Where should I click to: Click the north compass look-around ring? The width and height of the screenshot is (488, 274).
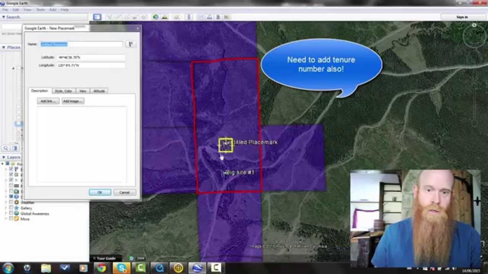point(474,37)
